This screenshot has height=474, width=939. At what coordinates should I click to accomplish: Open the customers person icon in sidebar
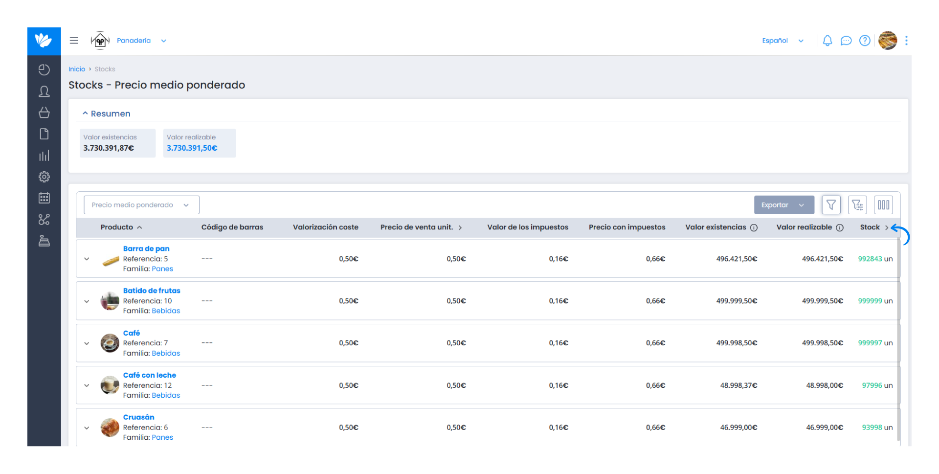coord(44,91)
